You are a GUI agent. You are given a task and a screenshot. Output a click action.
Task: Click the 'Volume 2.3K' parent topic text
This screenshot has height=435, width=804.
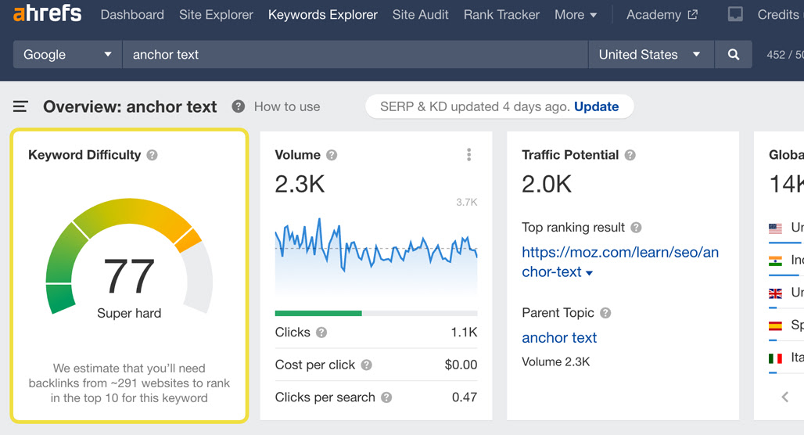click(556, 361)
